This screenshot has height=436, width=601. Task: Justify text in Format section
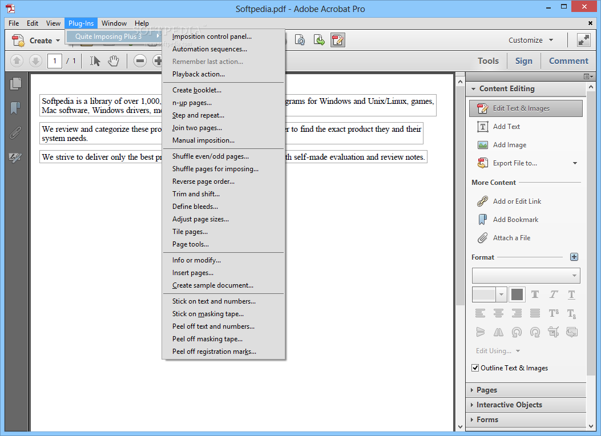(535, 313)
